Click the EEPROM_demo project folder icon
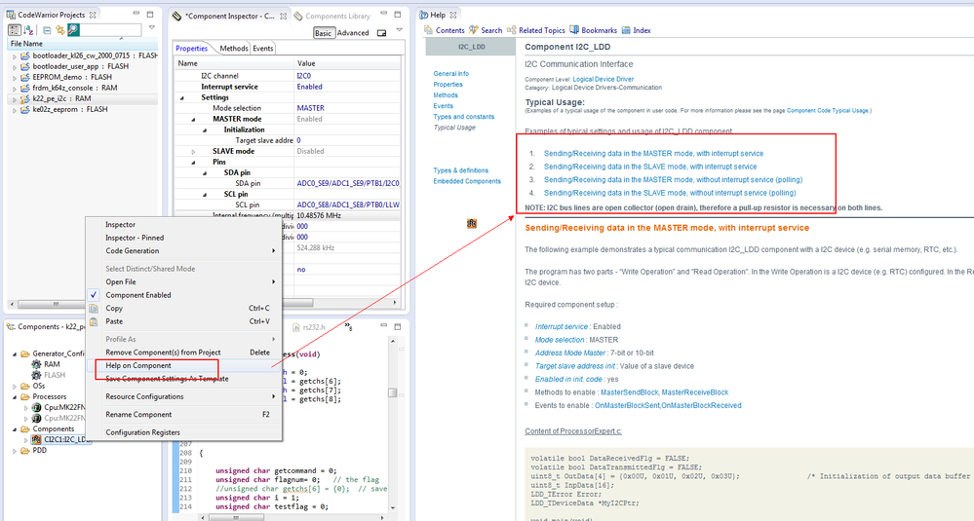The height and width of the screenshot is (521, 974). [24, 77]
